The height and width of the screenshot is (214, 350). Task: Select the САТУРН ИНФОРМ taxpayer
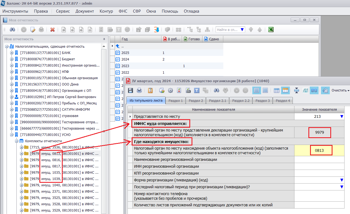pyautogui.click(x=55, y=109)
